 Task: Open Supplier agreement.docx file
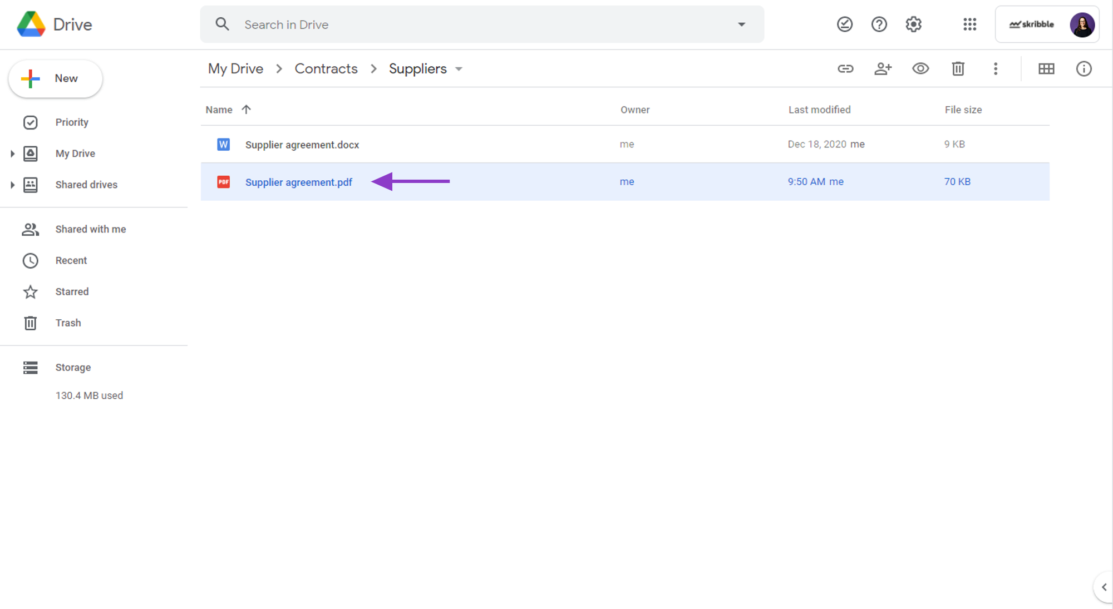coord(302,144)
